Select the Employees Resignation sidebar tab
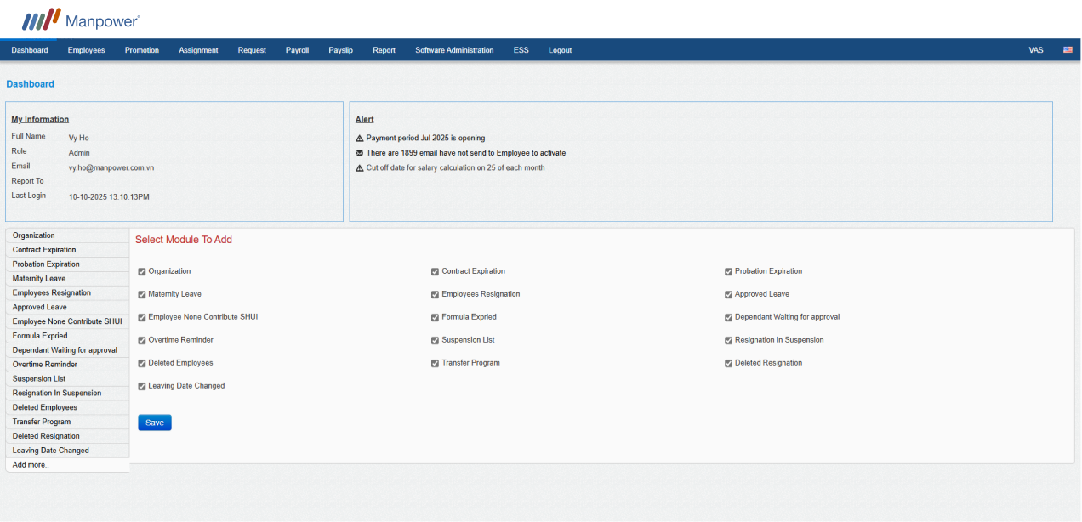Image resolution: width=1082 pixels, height=522 pixels. [x=67, y=293]
